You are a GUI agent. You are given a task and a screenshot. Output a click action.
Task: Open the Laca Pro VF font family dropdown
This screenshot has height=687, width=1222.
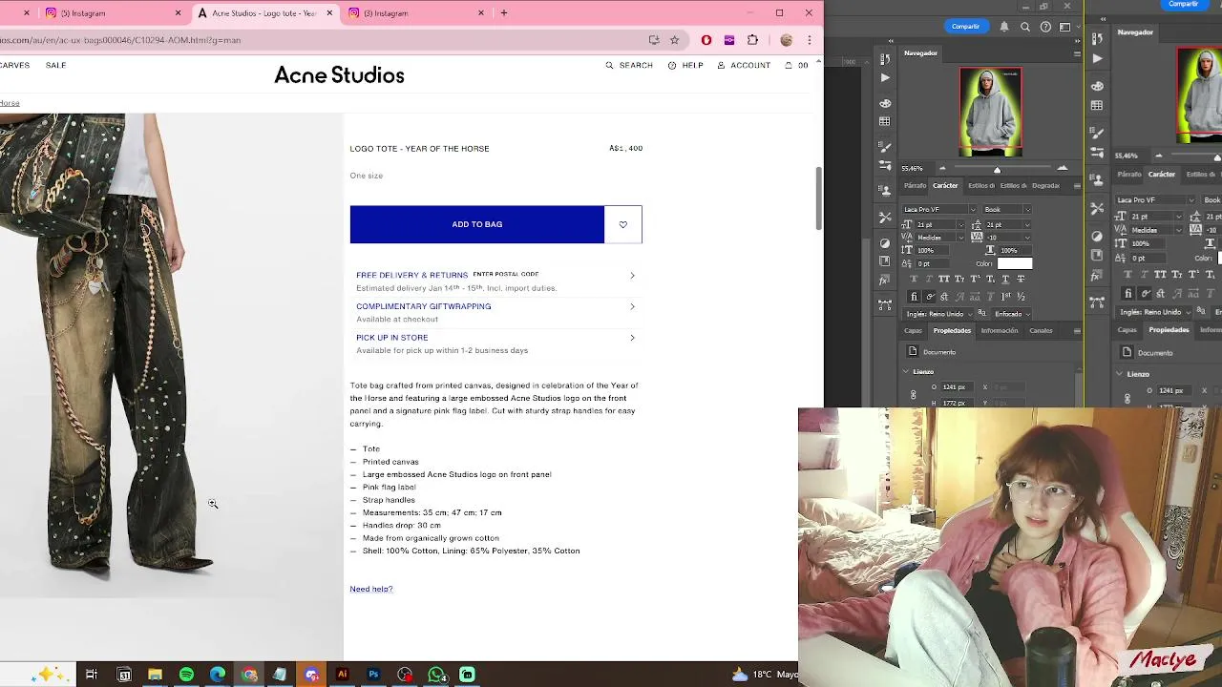pyautogui.click(x=939, y=209)
